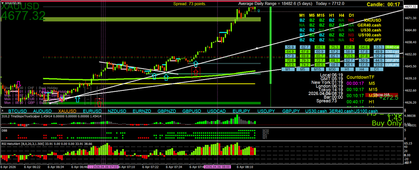Switch chart to AUDUSD symbol

pos(42,111)
